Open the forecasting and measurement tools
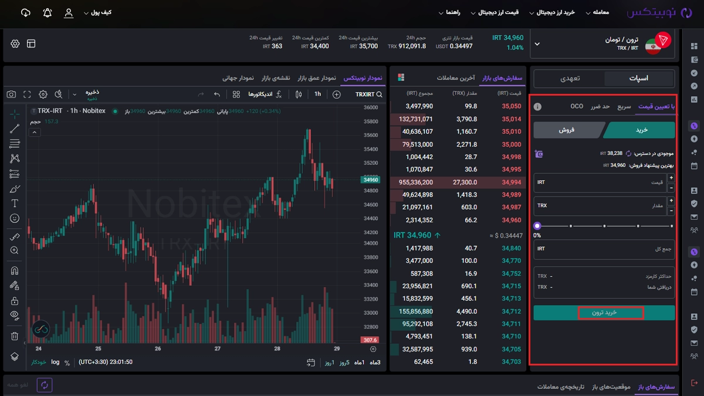Image resolution: width=704 pixels, height=396 pixels. point(15,174)
